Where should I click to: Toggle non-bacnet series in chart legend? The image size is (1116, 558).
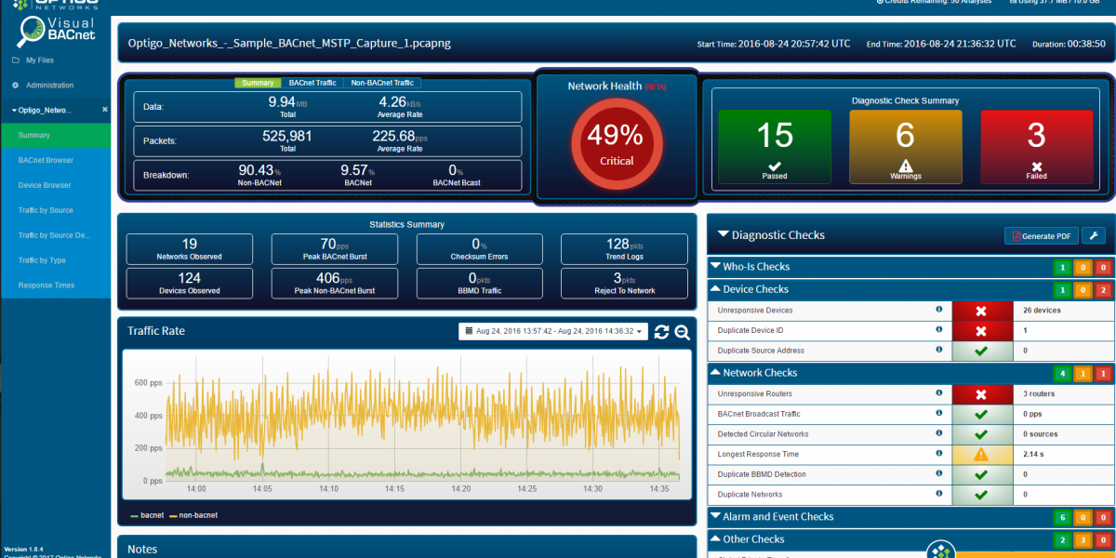(x=194, y=514)
